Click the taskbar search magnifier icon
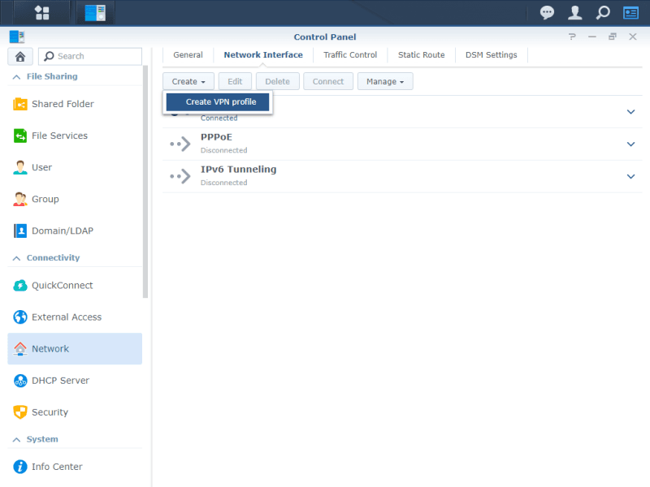650x487 pixels. pos(602,12)
